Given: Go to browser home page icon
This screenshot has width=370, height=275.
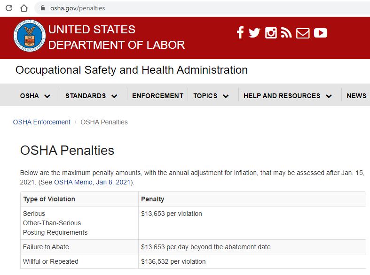Looking at the screenshot, I should pos(24,8).
